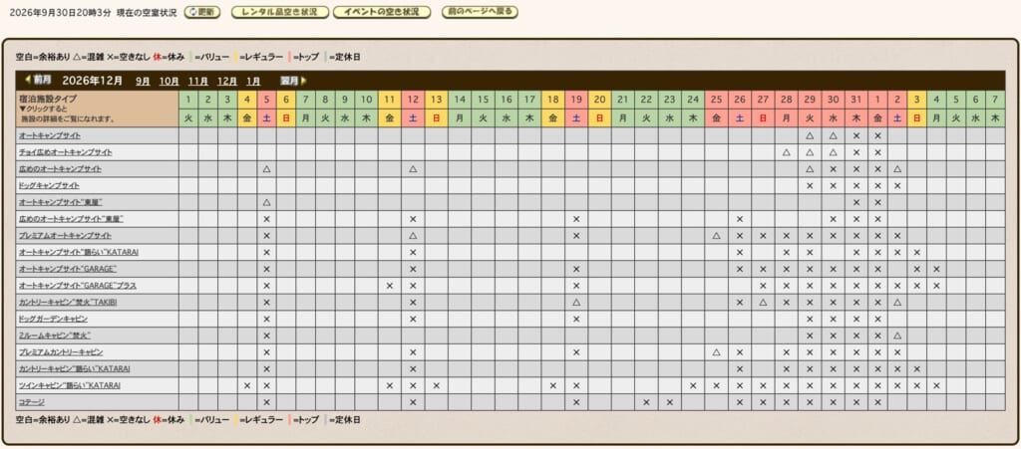
Task: Go to next month with 翌月 arrow
Action: [x=294, y=81]
